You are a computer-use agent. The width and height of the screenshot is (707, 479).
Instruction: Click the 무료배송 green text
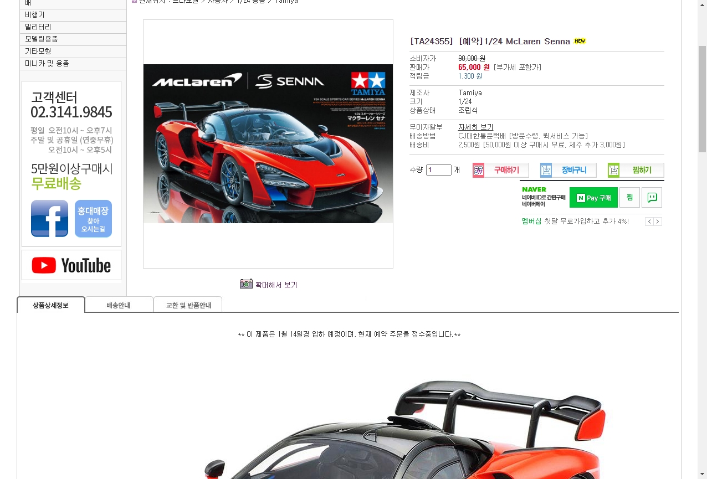57,183
